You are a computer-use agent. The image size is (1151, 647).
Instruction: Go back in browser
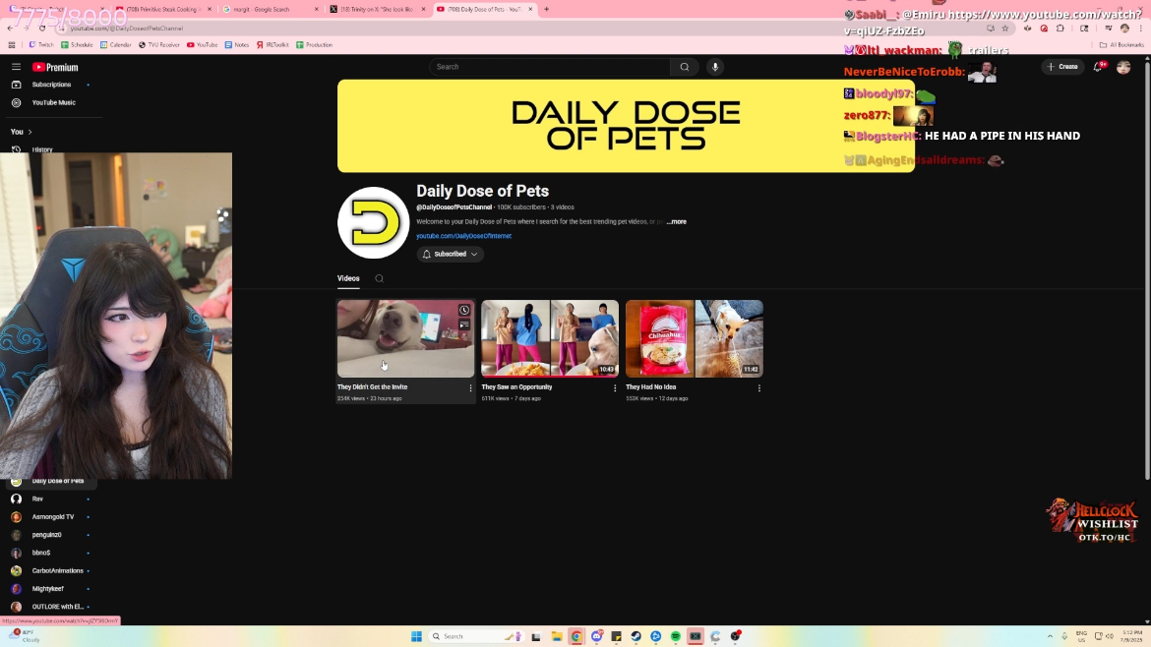[x=10, y=29]
